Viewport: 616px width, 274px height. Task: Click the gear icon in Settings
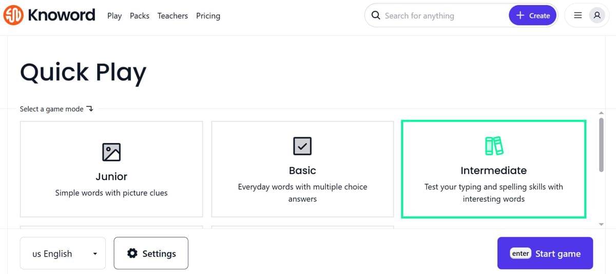coord(132,253)
